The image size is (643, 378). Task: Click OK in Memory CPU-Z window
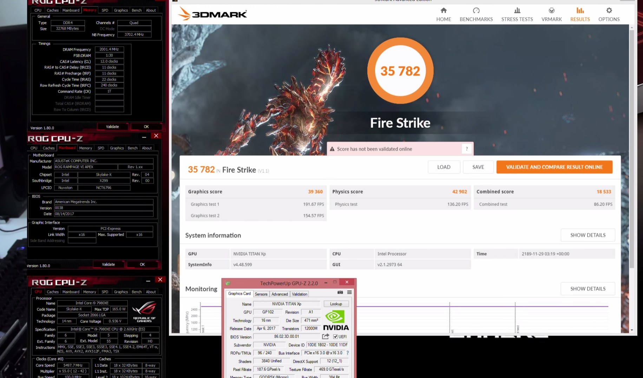coord(146,126)
